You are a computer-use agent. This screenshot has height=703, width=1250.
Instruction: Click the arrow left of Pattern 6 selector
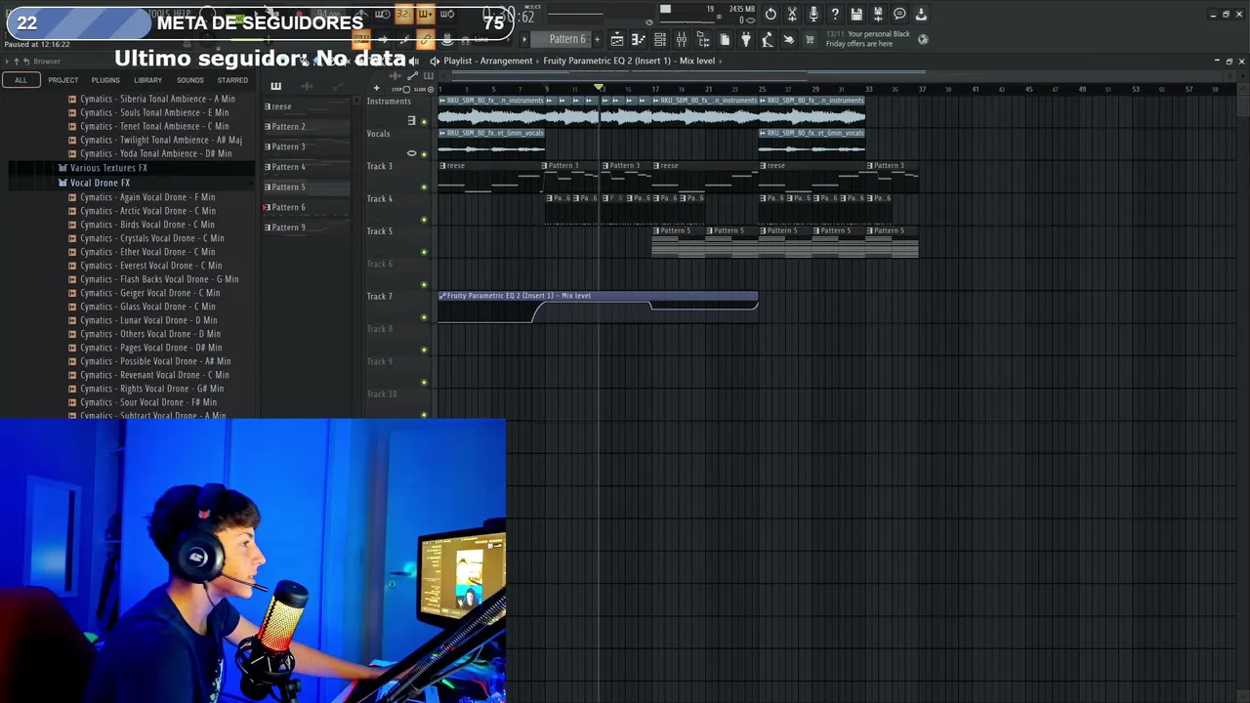tap(525, 39)
